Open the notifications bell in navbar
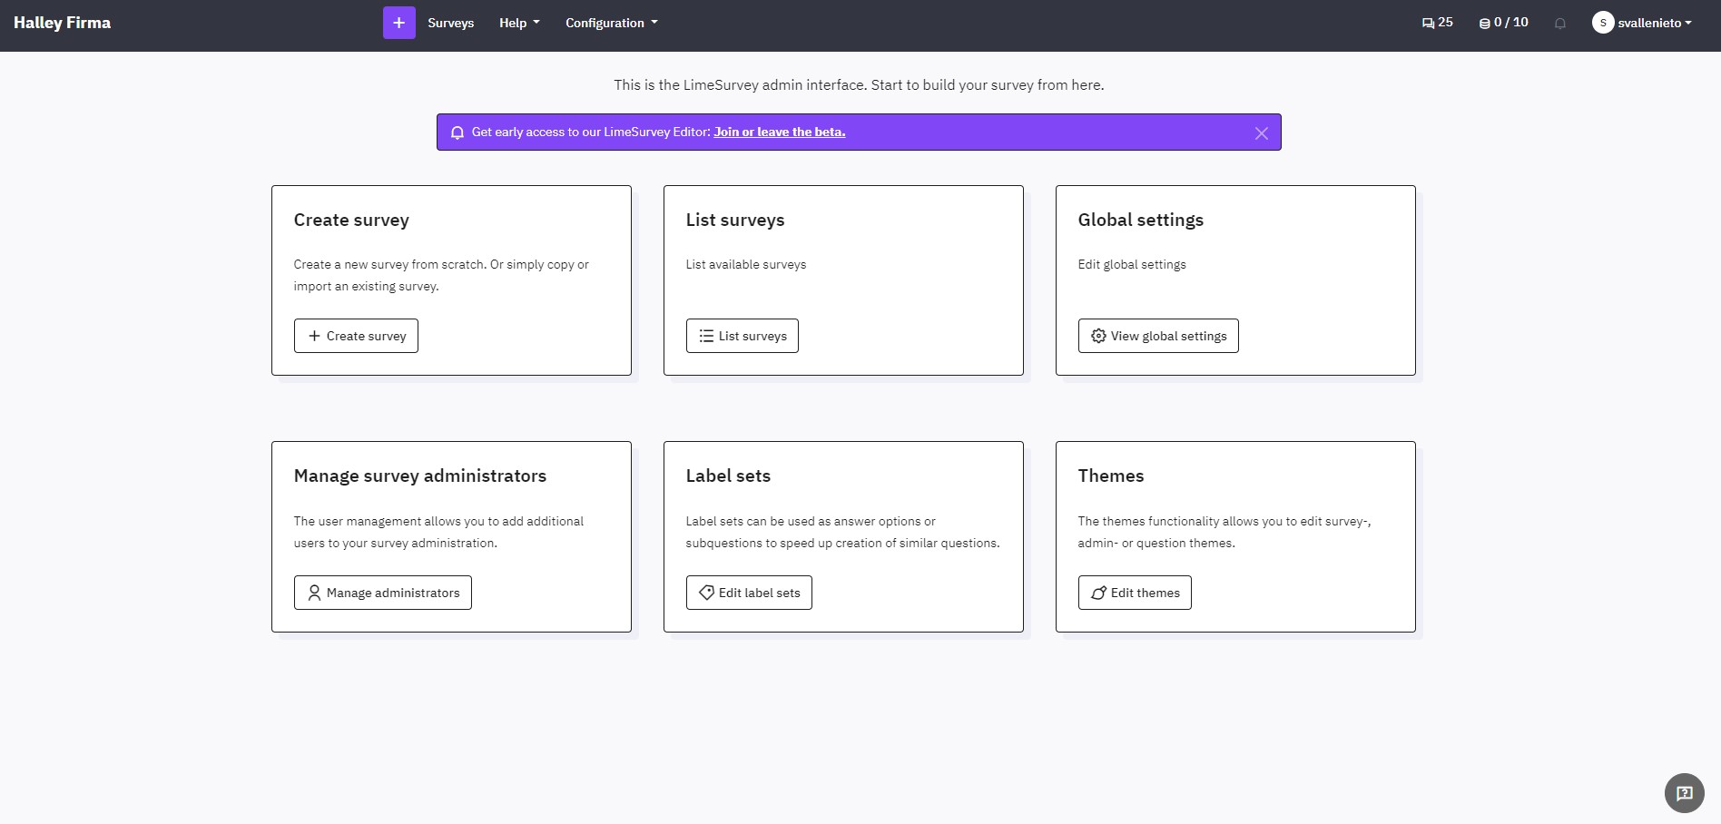This screenshot has height=824, width=1721. tap(1559, 24)
